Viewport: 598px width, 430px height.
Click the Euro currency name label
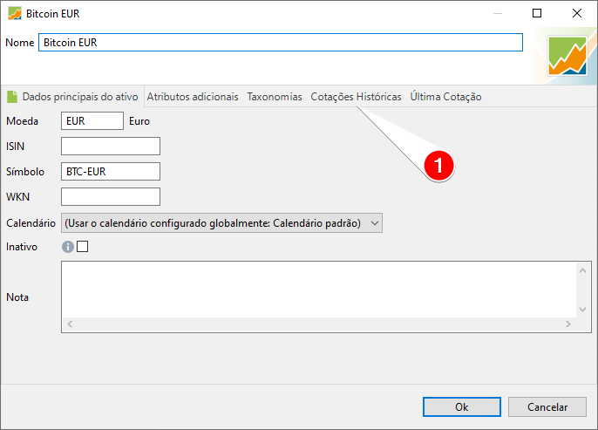pos(139,121)
